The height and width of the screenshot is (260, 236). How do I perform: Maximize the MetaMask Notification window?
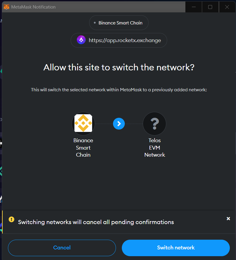pos(210,7)
